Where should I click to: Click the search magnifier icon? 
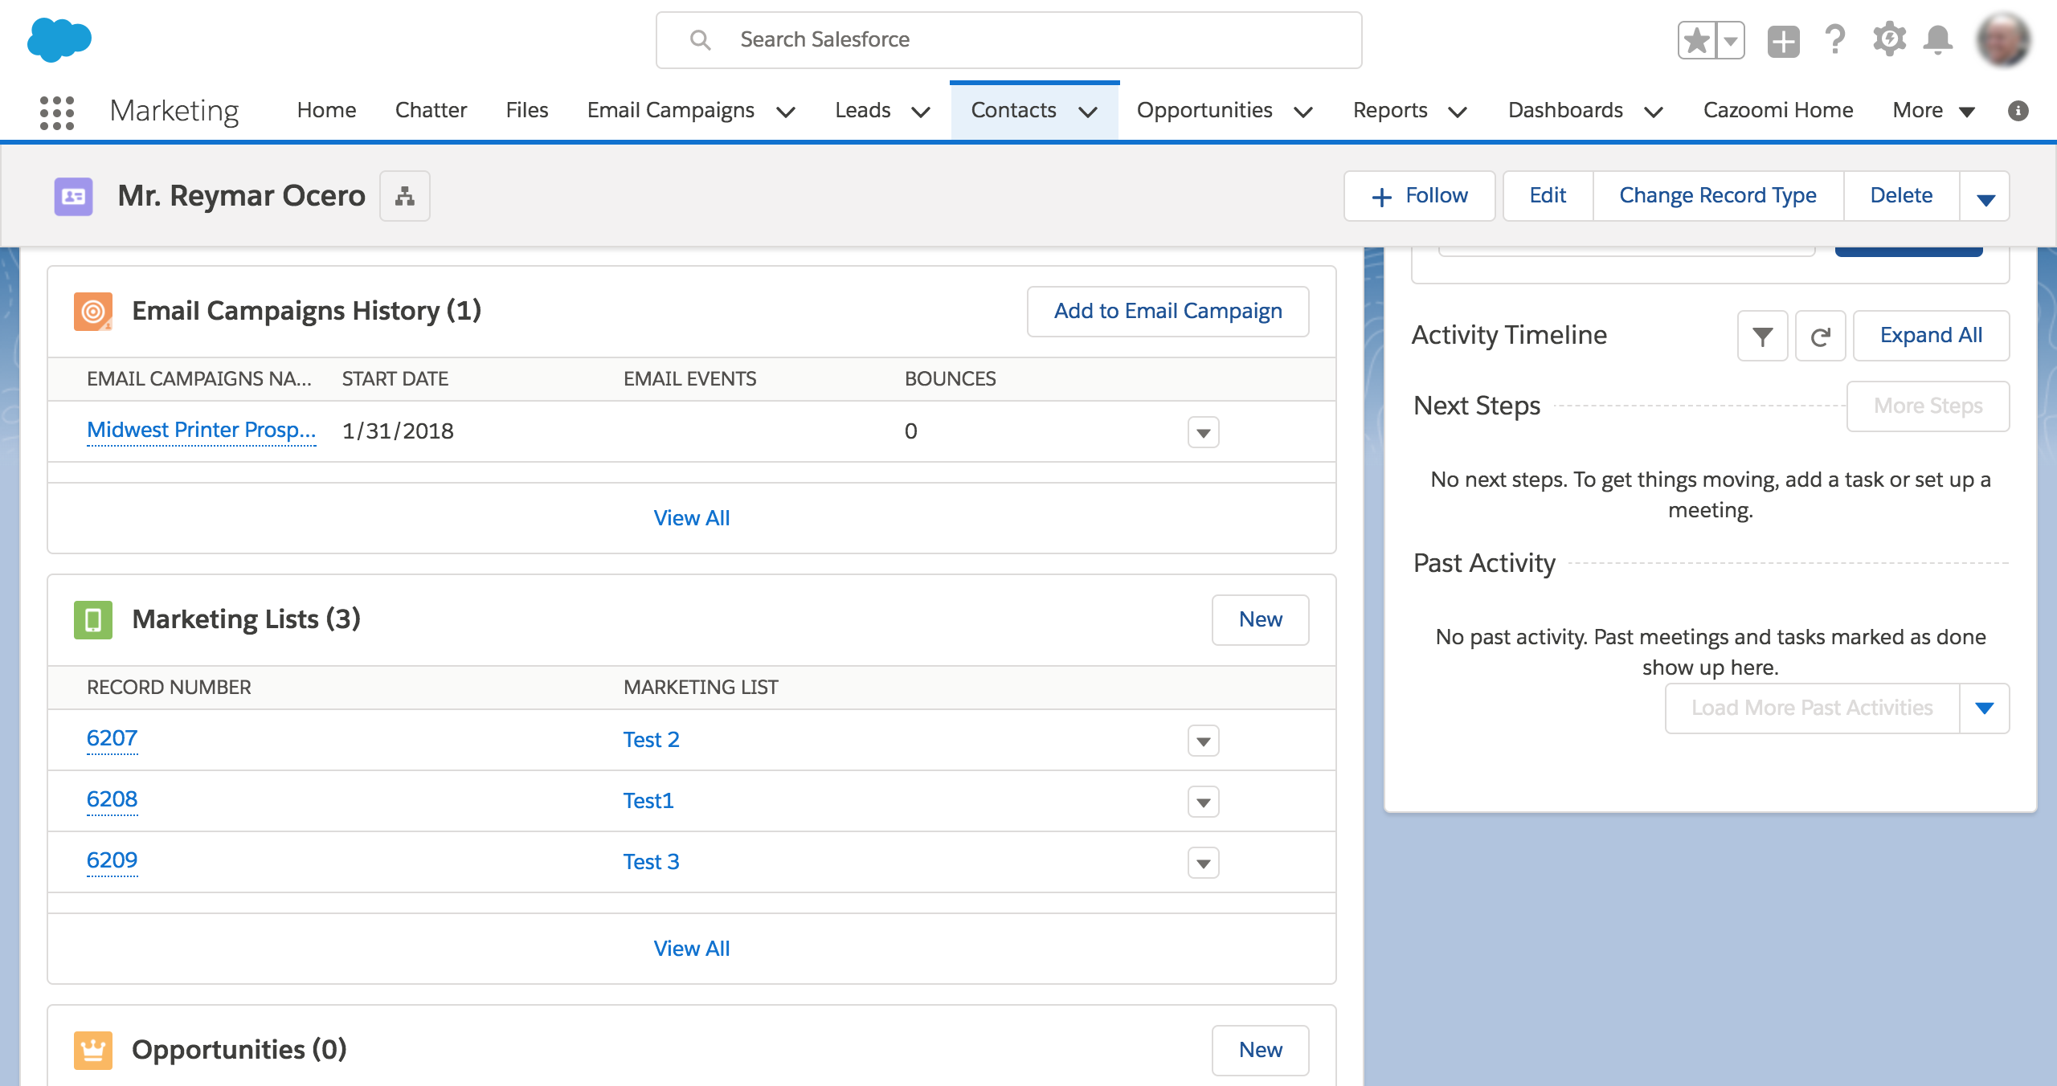[701, 39]
